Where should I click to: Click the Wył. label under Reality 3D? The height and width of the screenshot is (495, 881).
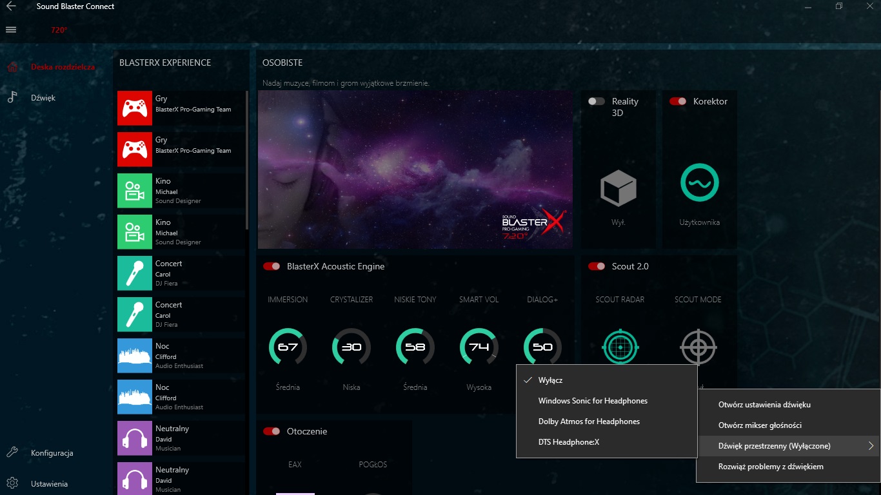[x=619, y=222]
